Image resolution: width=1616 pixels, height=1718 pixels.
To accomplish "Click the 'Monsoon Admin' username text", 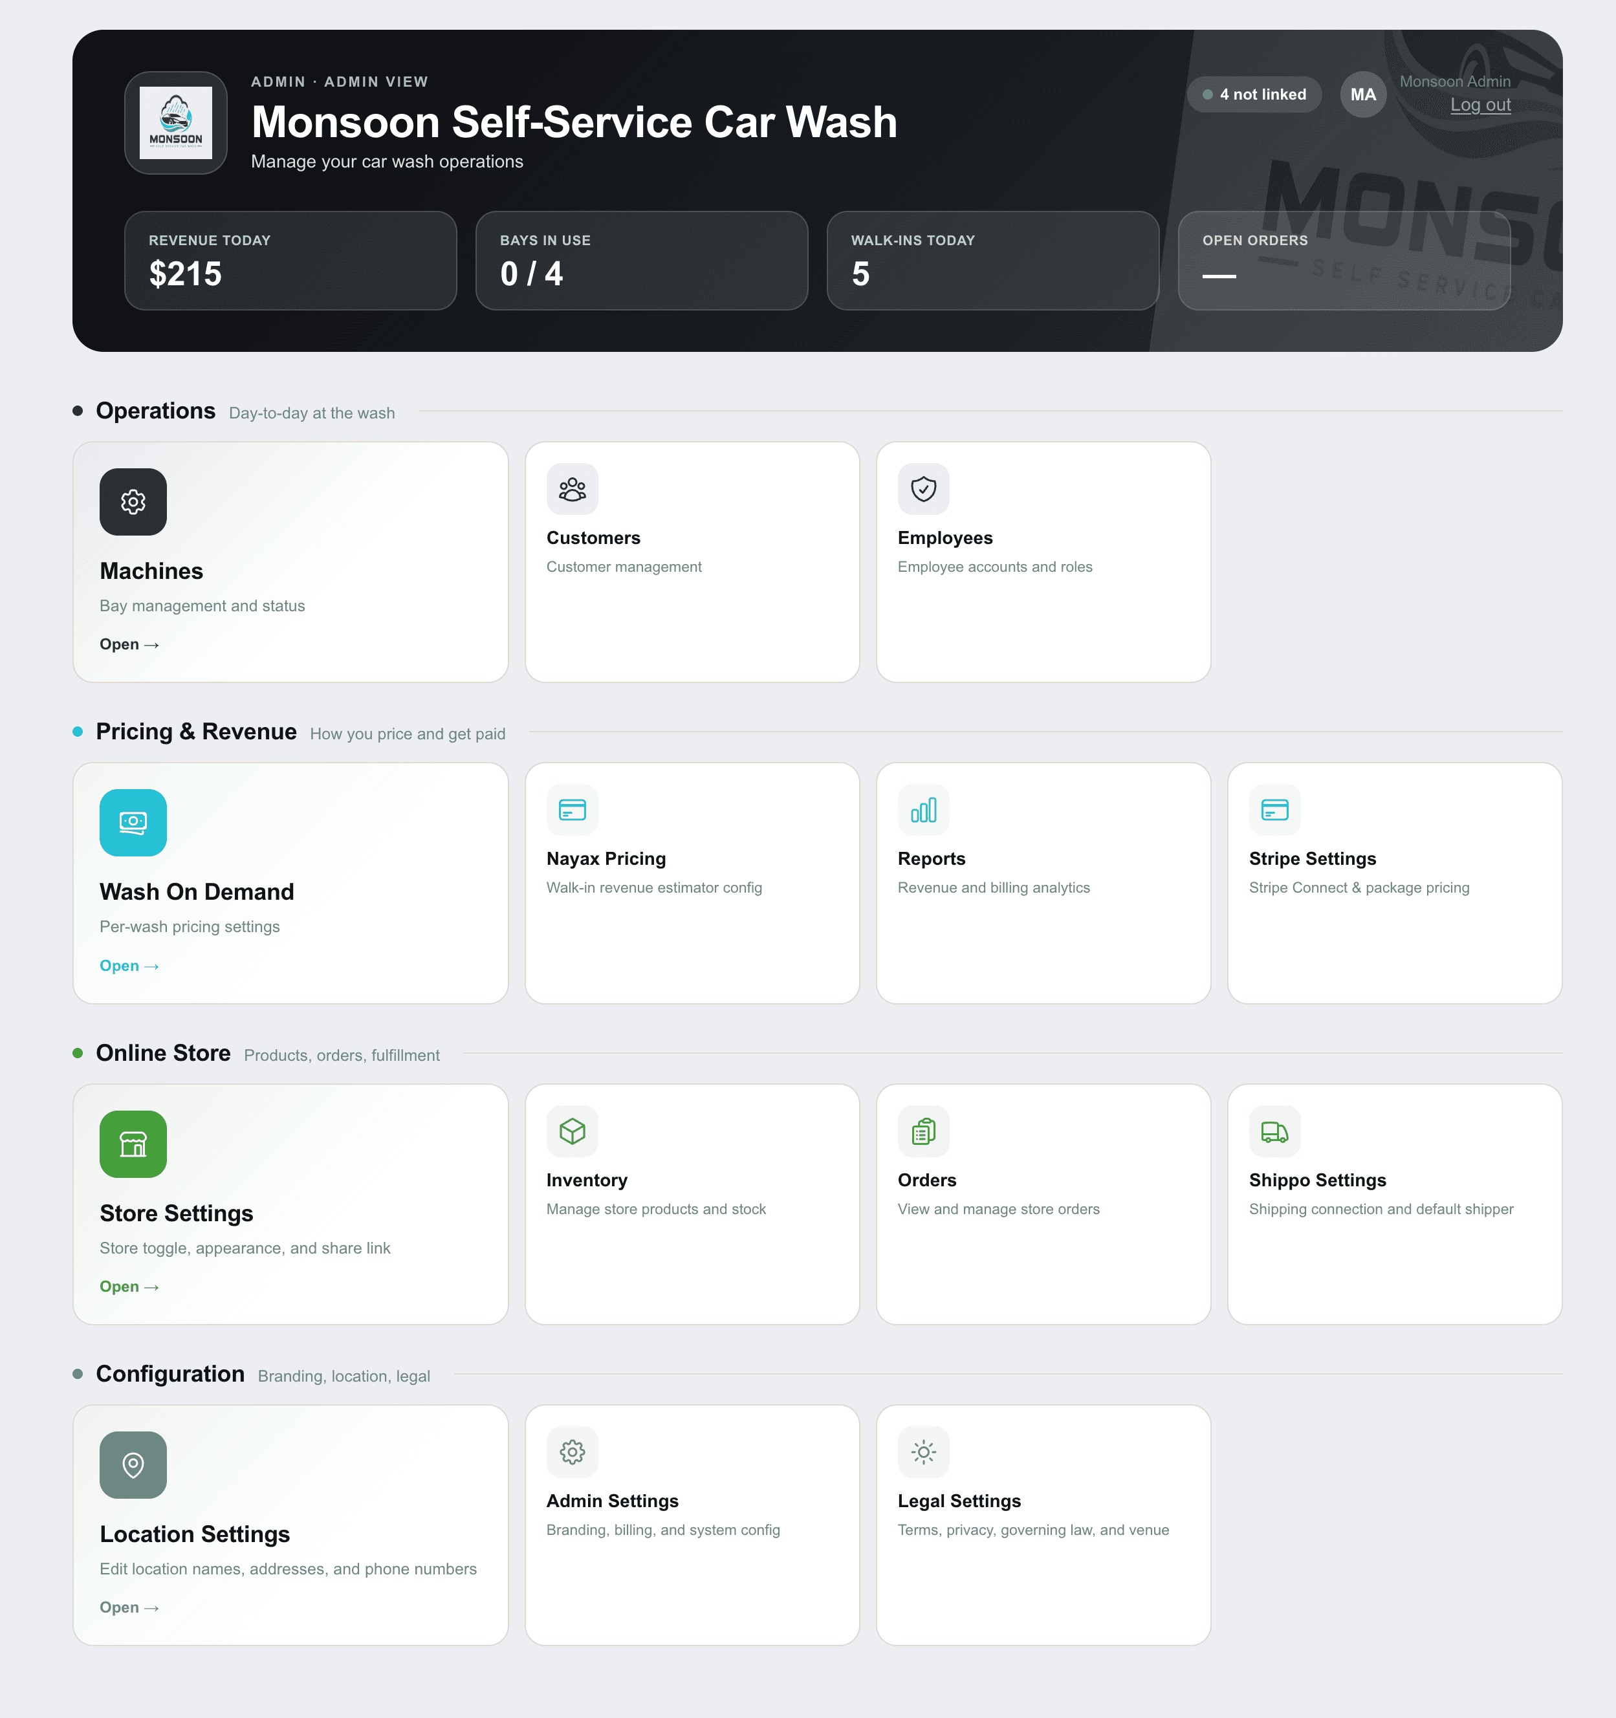I will pos(1456,82).
